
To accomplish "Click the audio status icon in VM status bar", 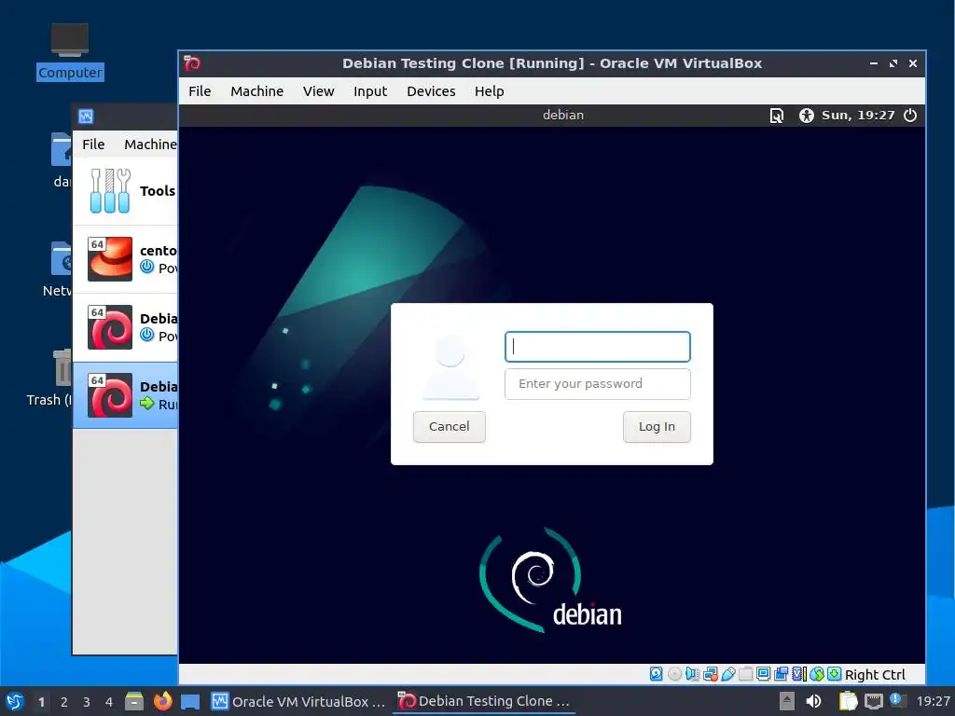I will (692, 674).
